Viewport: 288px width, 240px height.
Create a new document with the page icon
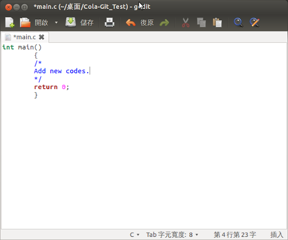click(9, 22)
